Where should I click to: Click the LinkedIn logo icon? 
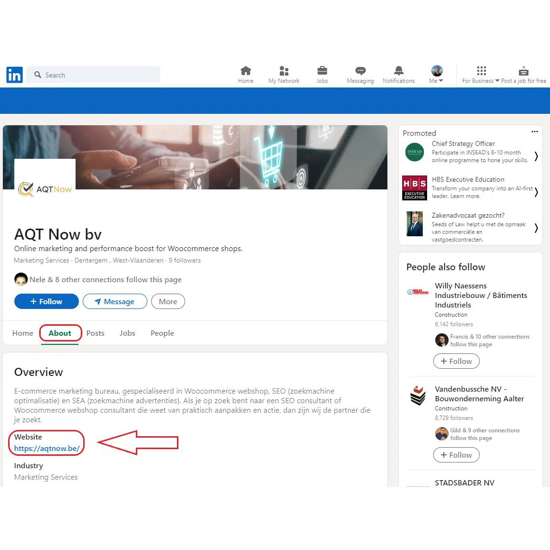click(x=14, y=75)
